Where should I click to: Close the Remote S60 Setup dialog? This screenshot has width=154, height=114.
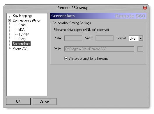[x=145, y=8]
